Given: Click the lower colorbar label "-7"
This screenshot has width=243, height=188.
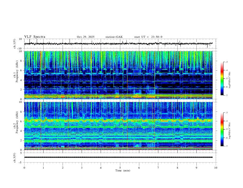Looking at the screenshot, I should pos(226,146).
